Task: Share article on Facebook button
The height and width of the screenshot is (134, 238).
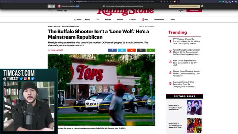Action: click(112, 50)
